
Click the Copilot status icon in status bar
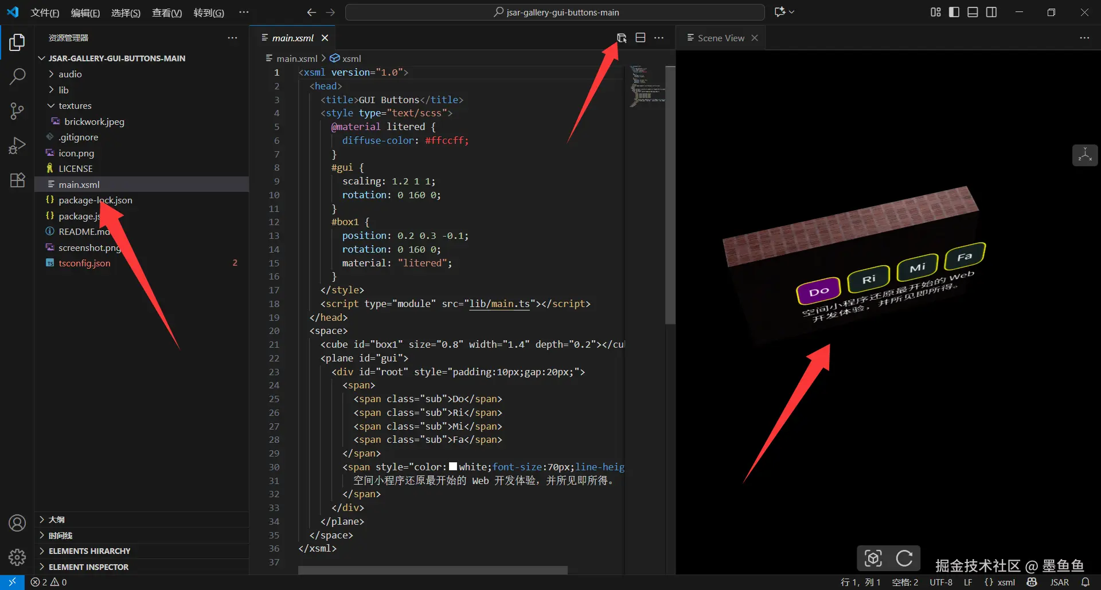point(1032,582)
